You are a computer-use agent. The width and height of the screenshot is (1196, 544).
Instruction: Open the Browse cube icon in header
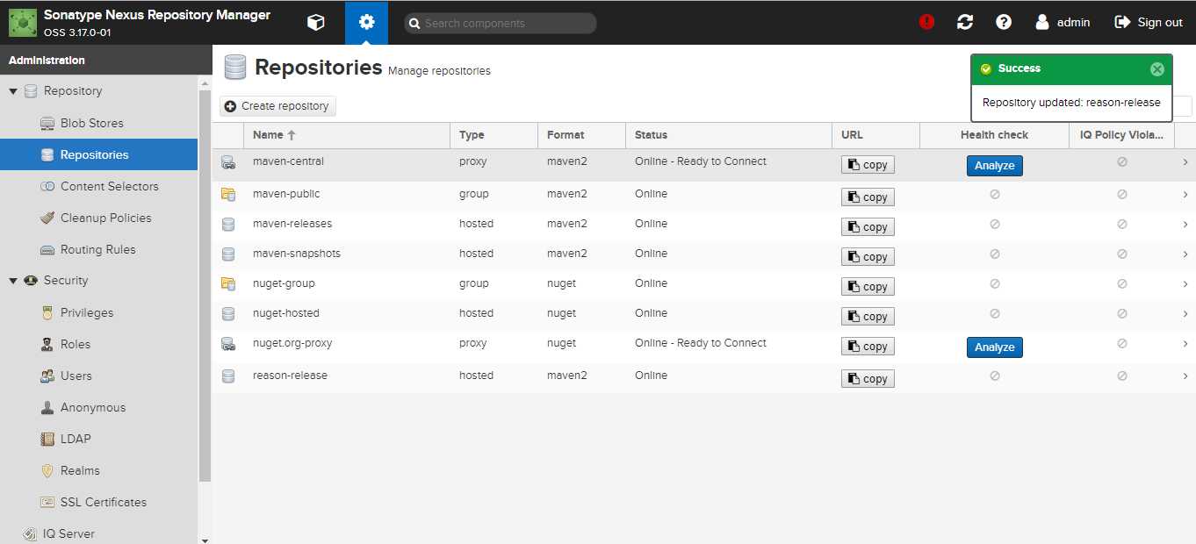pos(315,23)
